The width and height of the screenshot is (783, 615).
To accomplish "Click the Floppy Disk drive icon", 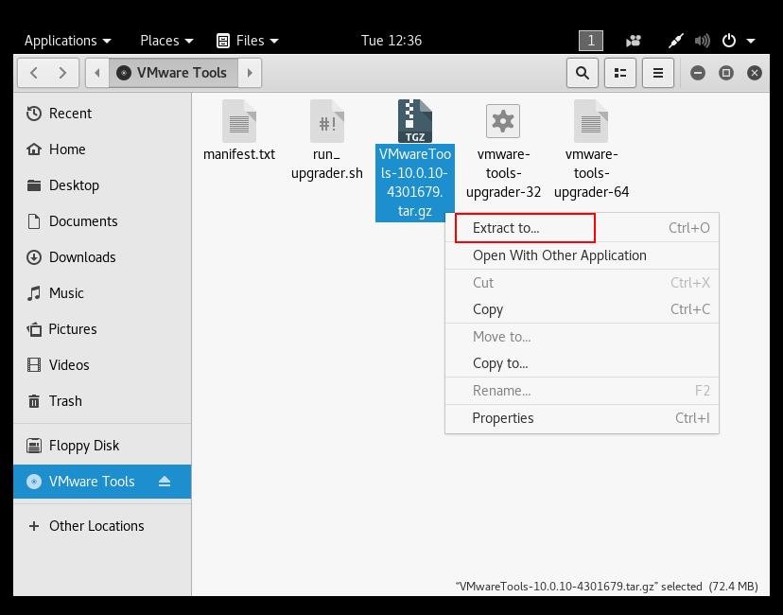I will (34, 445).
